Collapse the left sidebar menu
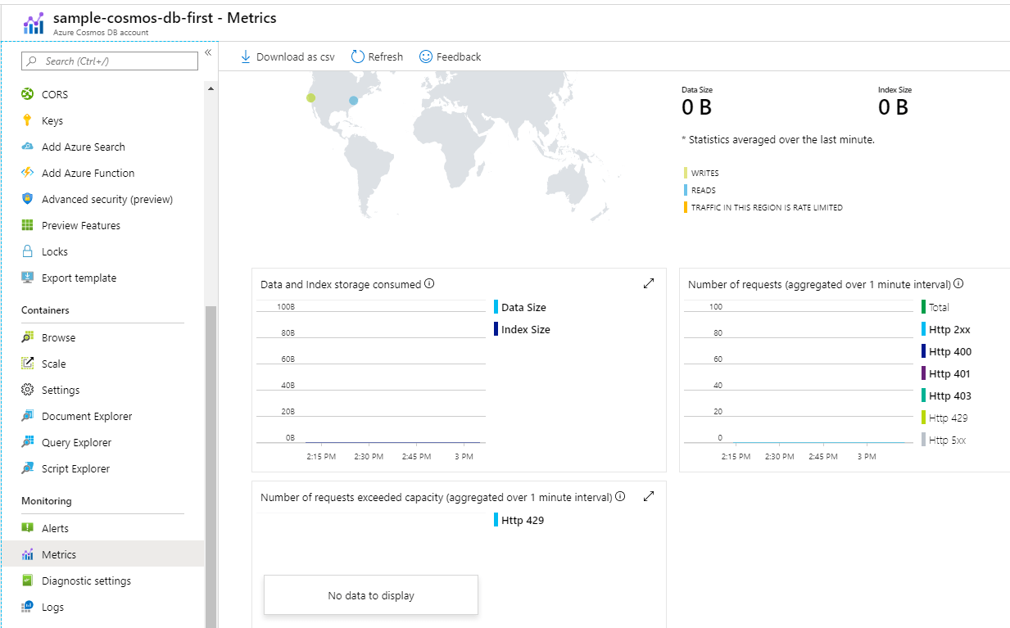Viewport: 1010px width, 628px height. [208, 52]
